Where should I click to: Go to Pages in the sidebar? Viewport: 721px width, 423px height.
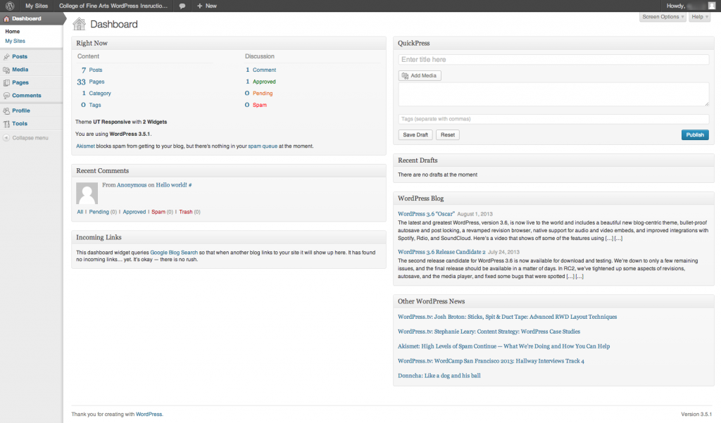coord(20,83)
